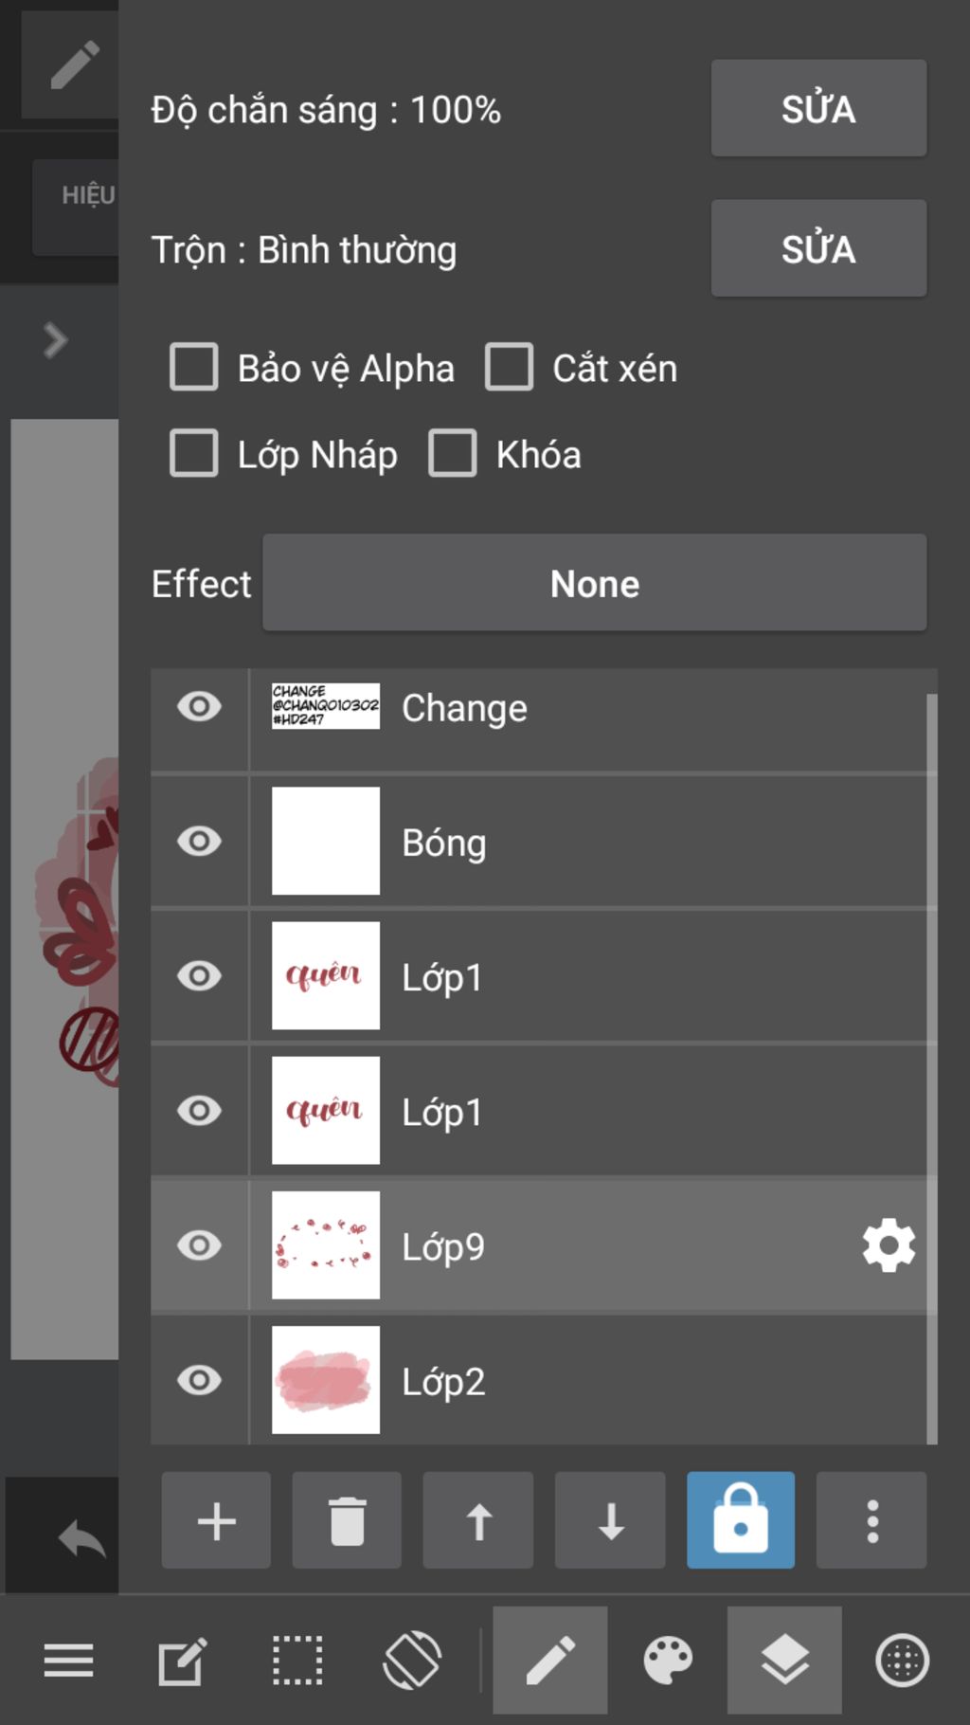970x1725 pixels.
Task: Hide the Change layer with eye icon
Action: (199, 707)
